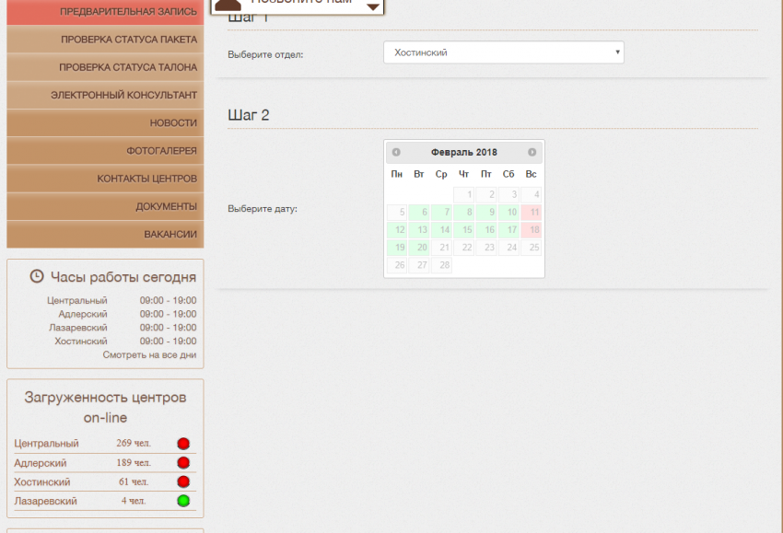Screen dimensions: 783x533
Task: Click Смотреть на все дни link
Action: click(149, 354)
